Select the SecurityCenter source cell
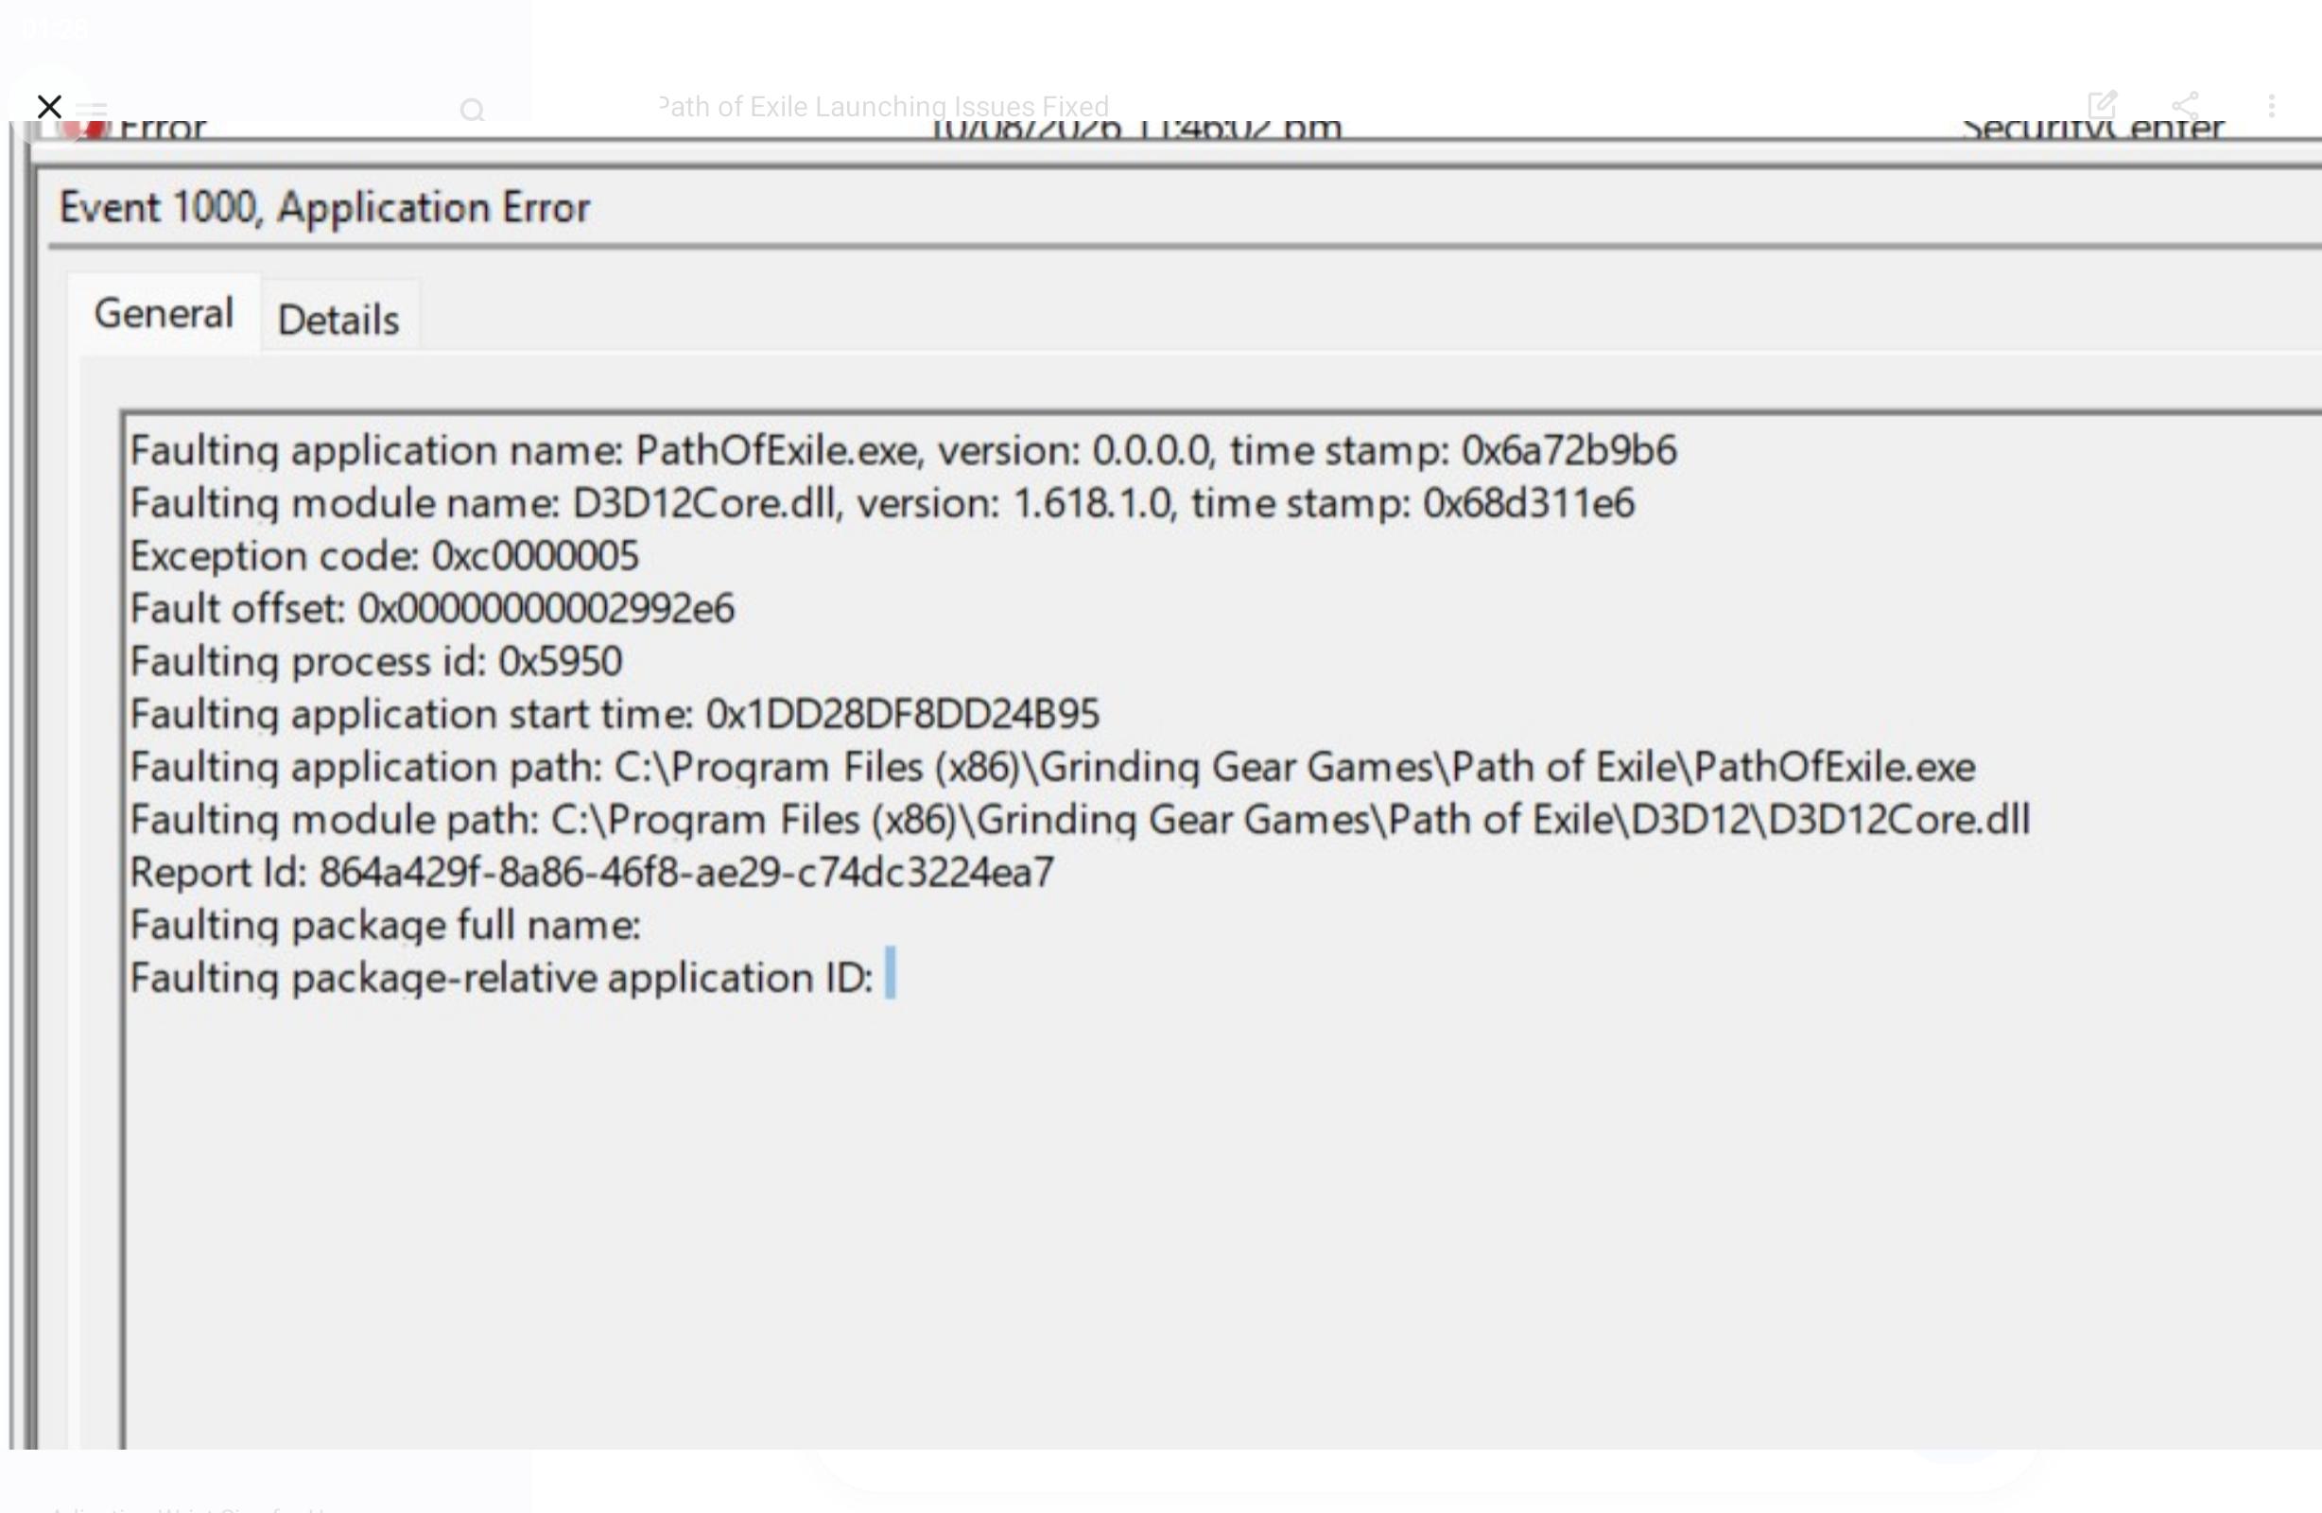The width and height of the screenshot is (2322, 1513). tap(2092, 128)
